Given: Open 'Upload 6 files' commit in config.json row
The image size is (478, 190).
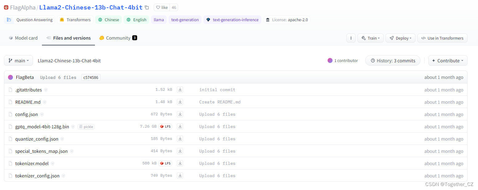Looking at the screenshot, I should [x=217, y=114].
